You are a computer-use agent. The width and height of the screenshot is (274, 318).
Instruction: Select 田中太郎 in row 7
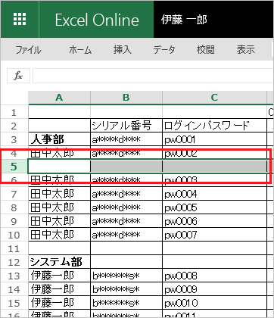point(59,194)
